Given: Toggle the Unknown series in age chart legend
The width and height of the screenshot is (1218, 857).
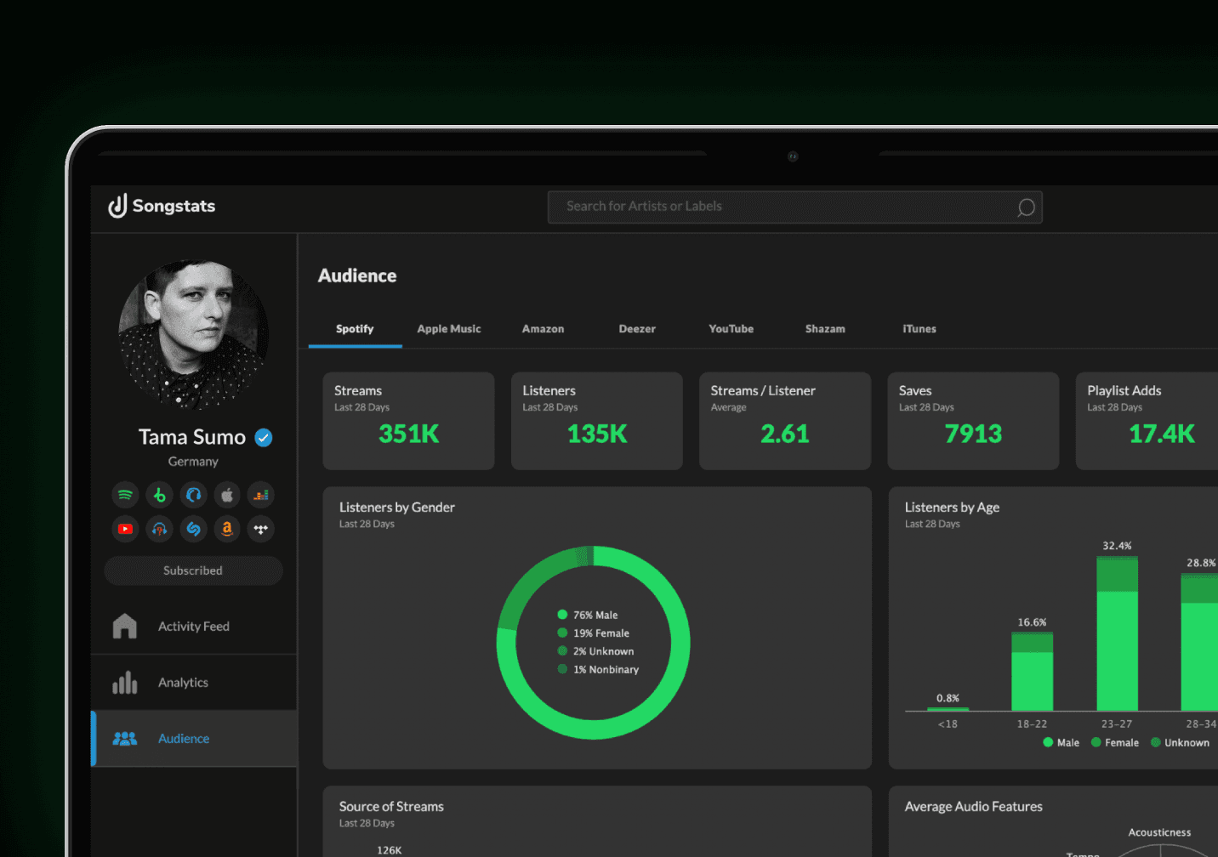Looking at the screenshot, I should 1180,743.
